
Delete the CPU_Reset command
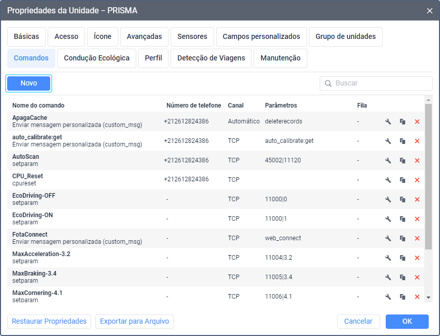(417, 180)
